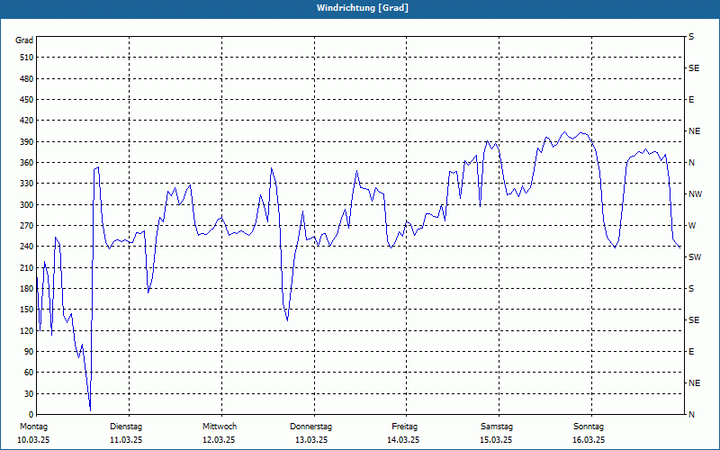
Task: Click the 'N' compass label level with 360
Action: coord(691,163)
